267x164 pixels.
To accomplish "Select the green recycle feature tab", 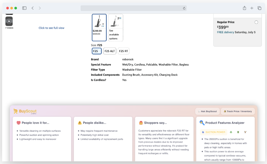I will click(x=231, y=132).
